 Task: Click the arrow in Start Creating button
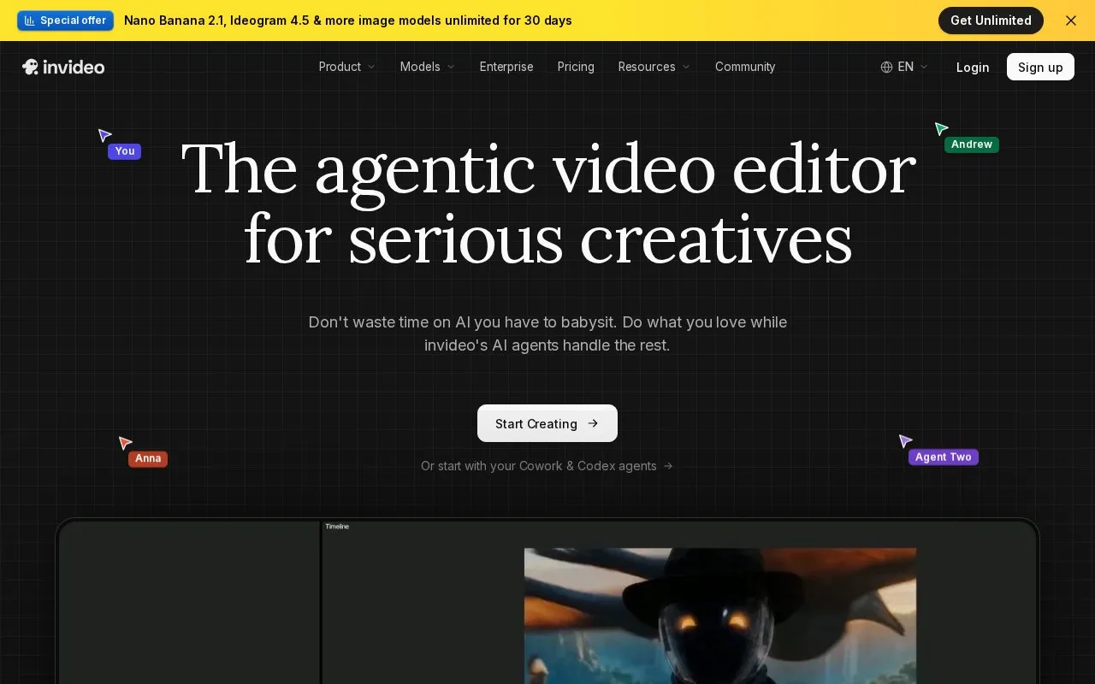pos(593,423)
